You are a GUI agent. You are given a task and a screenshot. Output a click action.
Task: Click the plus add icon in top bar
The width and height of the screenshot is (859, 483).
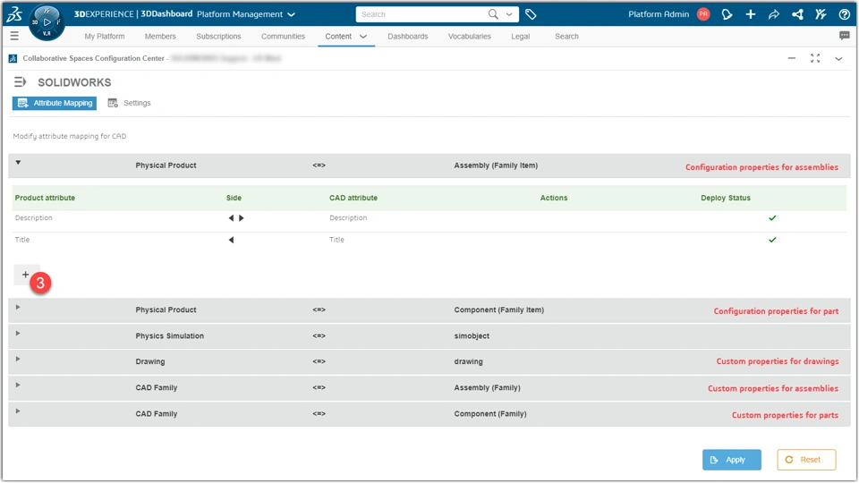751,14
